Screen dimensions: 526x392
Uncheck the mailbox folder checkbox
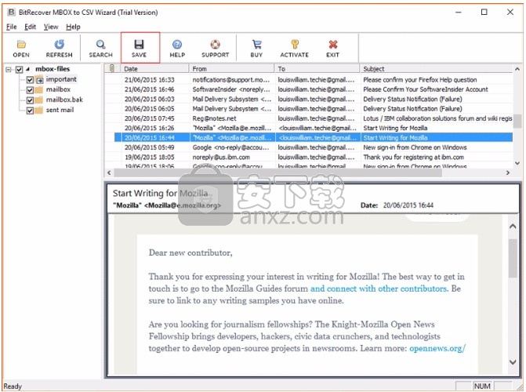point(30,90)
